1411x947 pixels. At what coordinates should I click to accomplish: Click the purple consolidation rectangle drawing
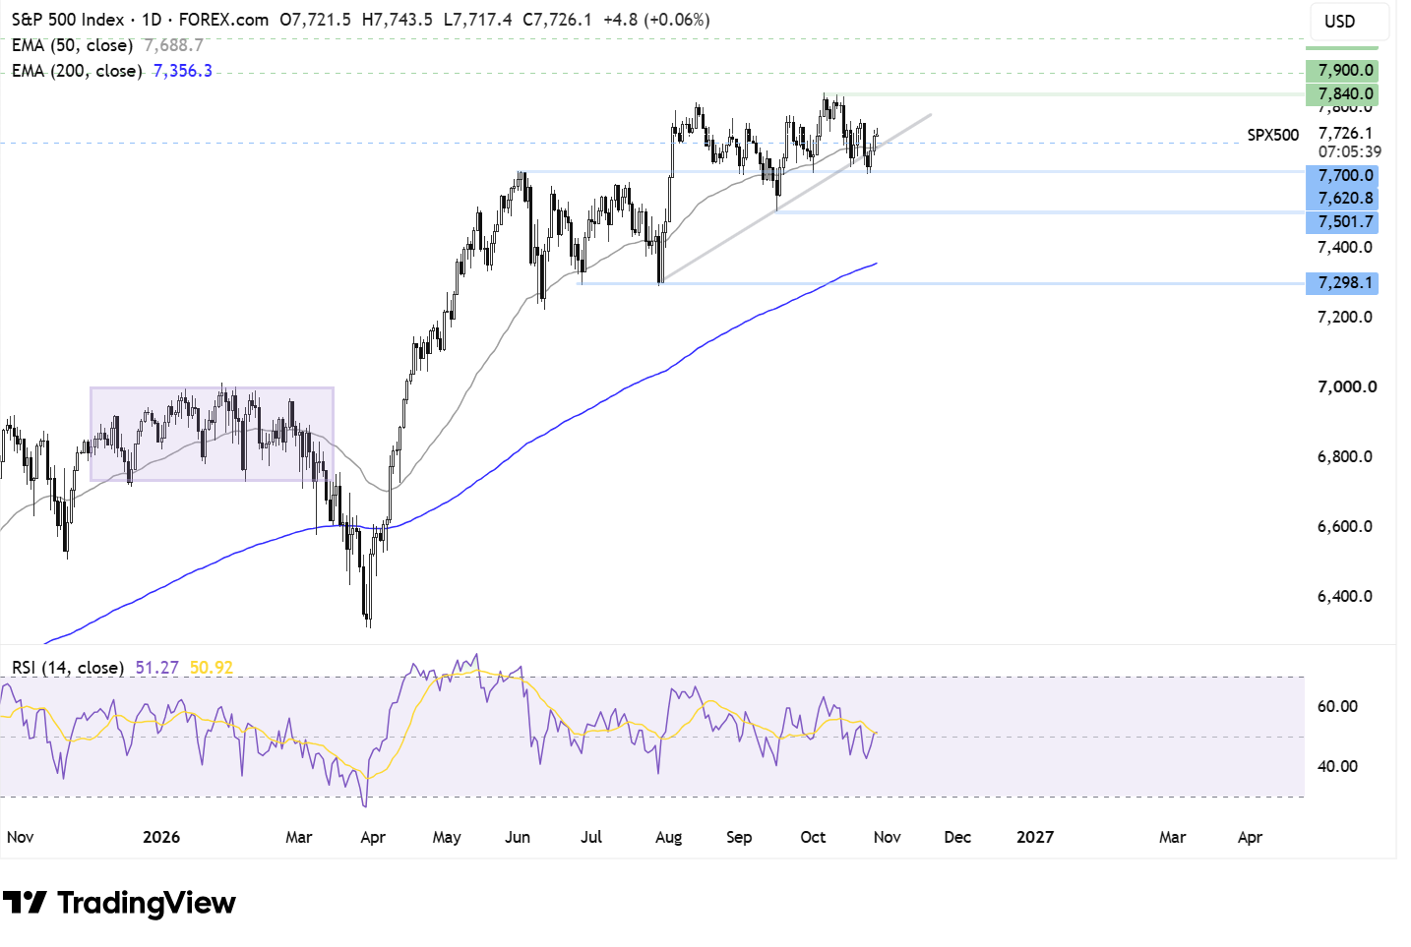click(x=212, y=434)
